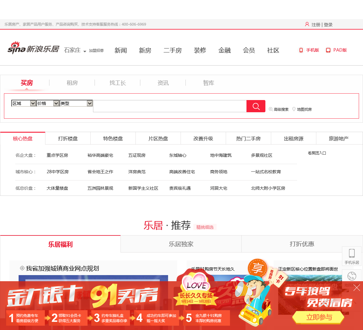The height and width of the screenshot is (330, 363).
Task: Open the map globe sidebar icon
Action: point(352,276)
